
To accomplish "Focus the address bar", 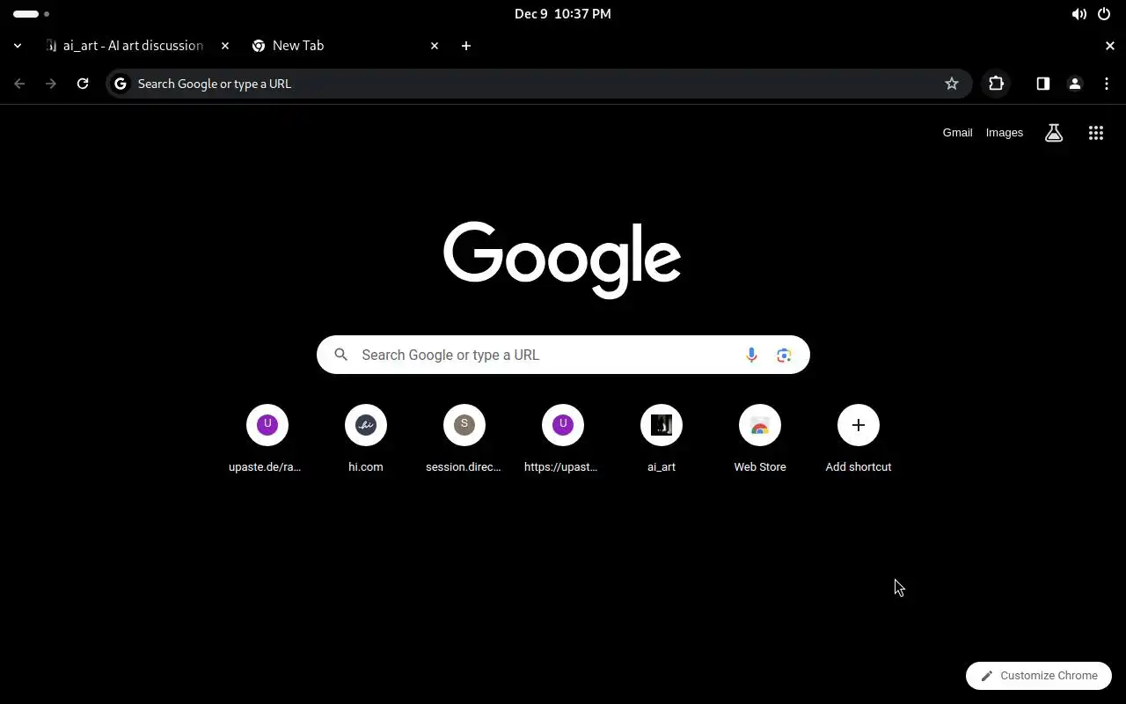I will point(538,84).
